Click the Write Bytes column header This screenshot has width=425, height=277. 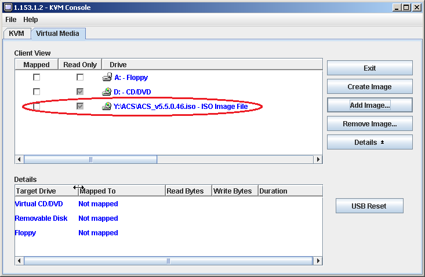235,191
